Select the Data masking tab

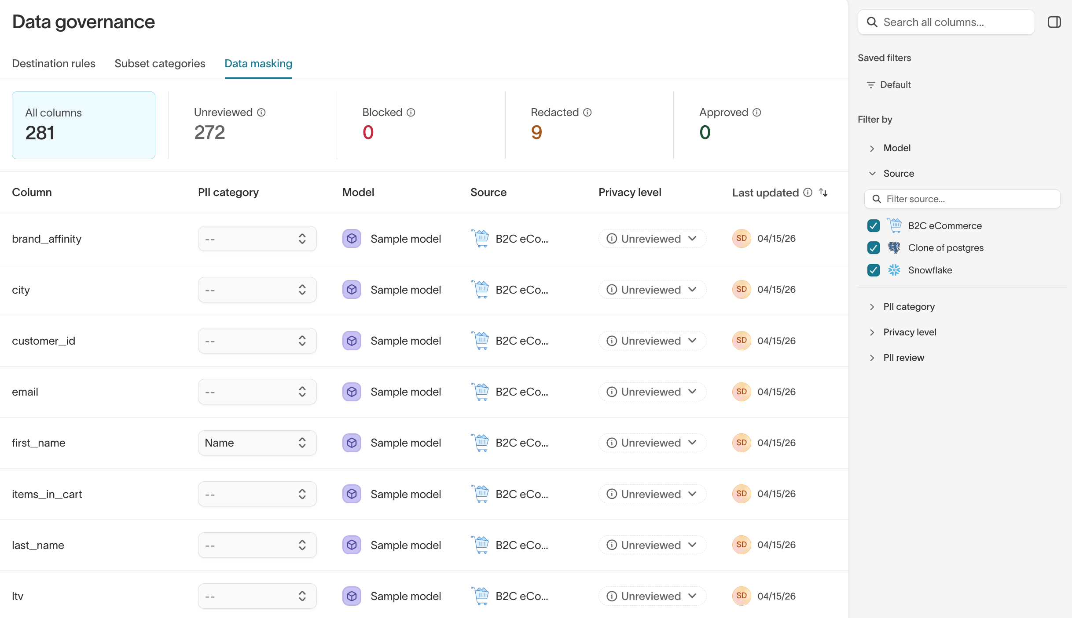pos(258,64)
